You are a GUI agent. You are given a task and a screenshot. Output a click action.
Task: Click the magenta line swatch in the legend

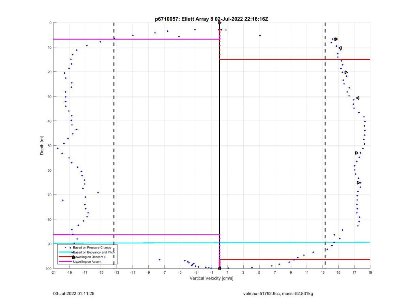coord(65,262)
